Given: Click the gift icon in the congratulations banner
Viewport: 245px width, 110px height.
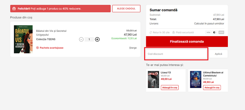Looking at the screenshot, I should pyautogui.click(x=14, y=9).
